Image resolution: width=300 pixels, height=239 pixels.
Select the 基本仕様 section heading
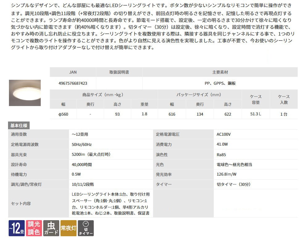coord(19,126)
